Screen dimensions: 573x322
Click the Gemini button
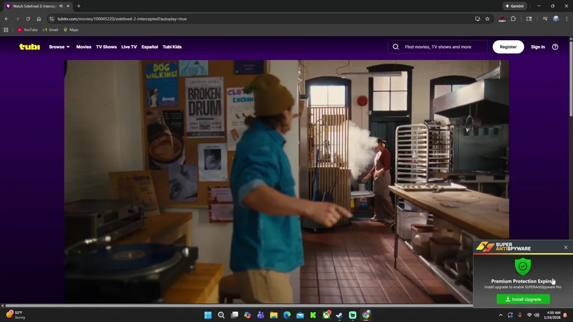[x=514, y=6]
